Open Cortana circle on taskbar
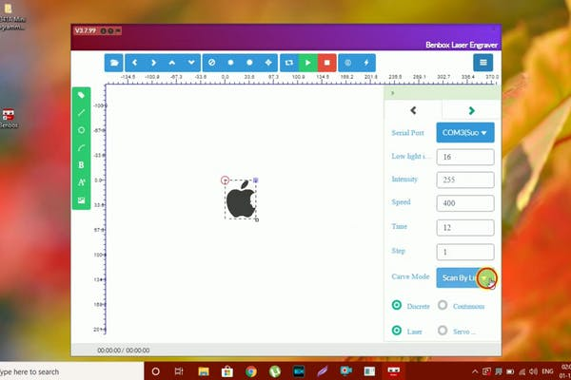 click(155, 371)
